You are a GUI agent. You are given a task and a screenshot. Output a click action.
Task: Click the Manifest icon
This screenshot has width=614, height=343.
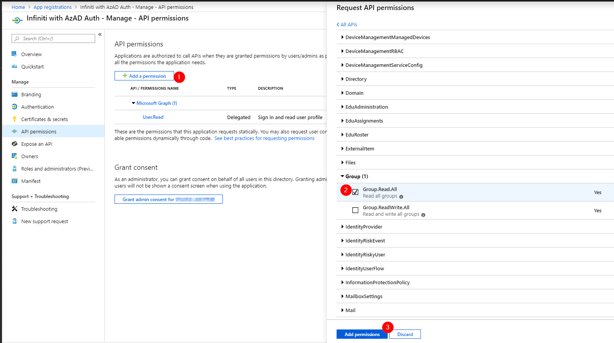14,181
